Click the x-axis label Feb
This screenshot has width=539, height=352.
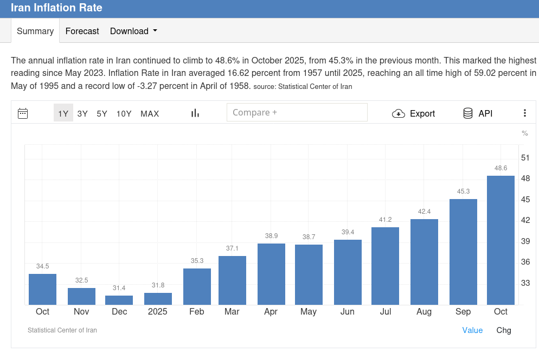(x=197, y=311)
